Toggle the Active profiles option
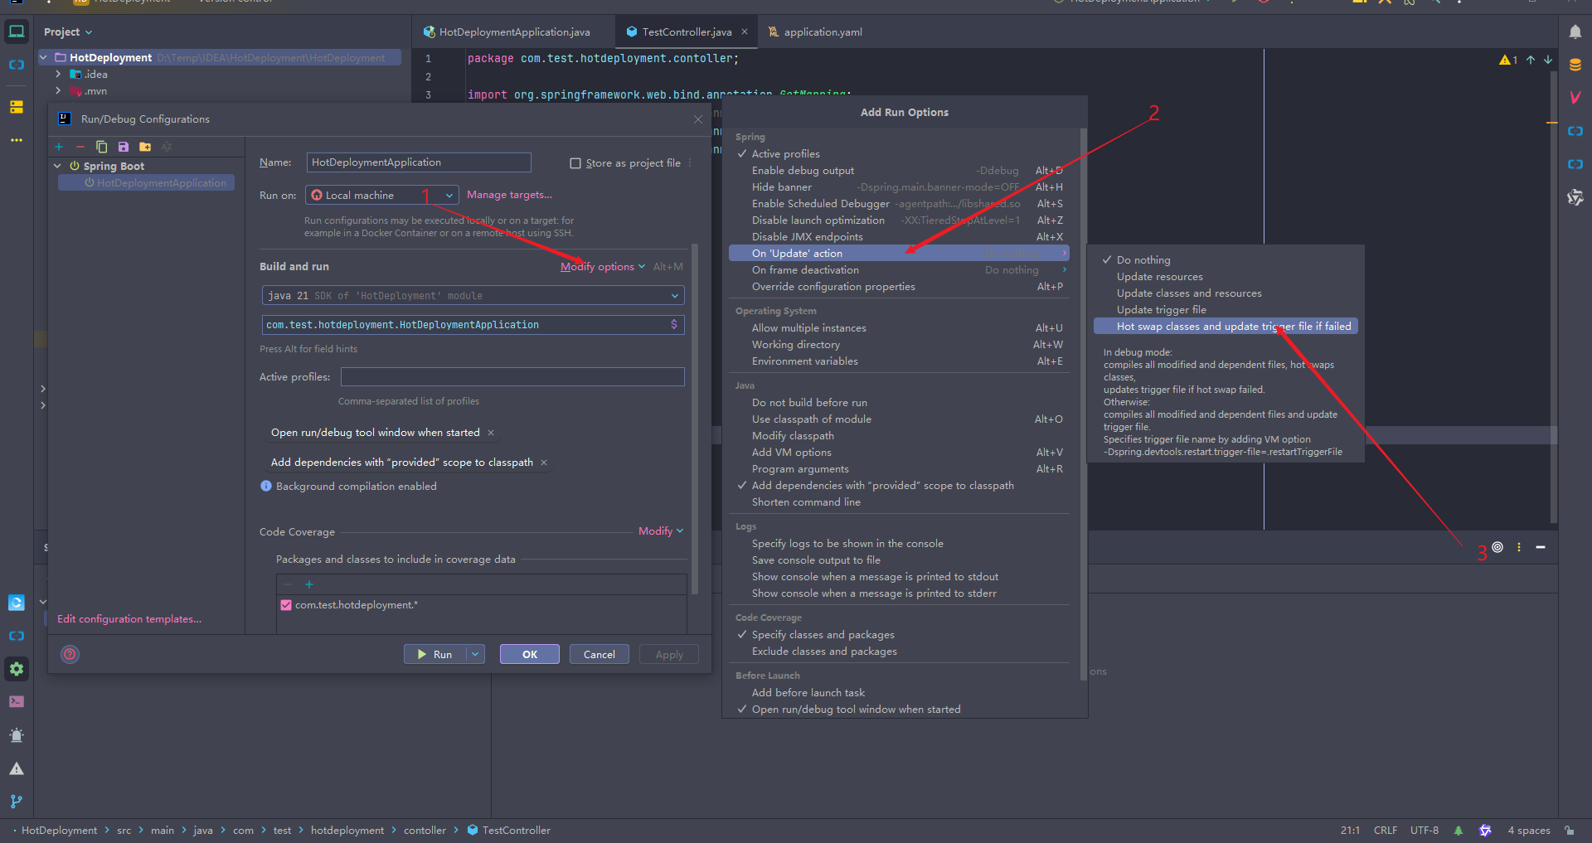Screen dimensions: 1592x843 (785, 154)
